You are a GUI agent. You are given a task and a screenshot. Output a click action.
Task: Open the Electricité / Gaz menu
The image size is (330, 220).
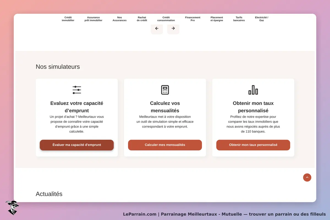point(262,19)
